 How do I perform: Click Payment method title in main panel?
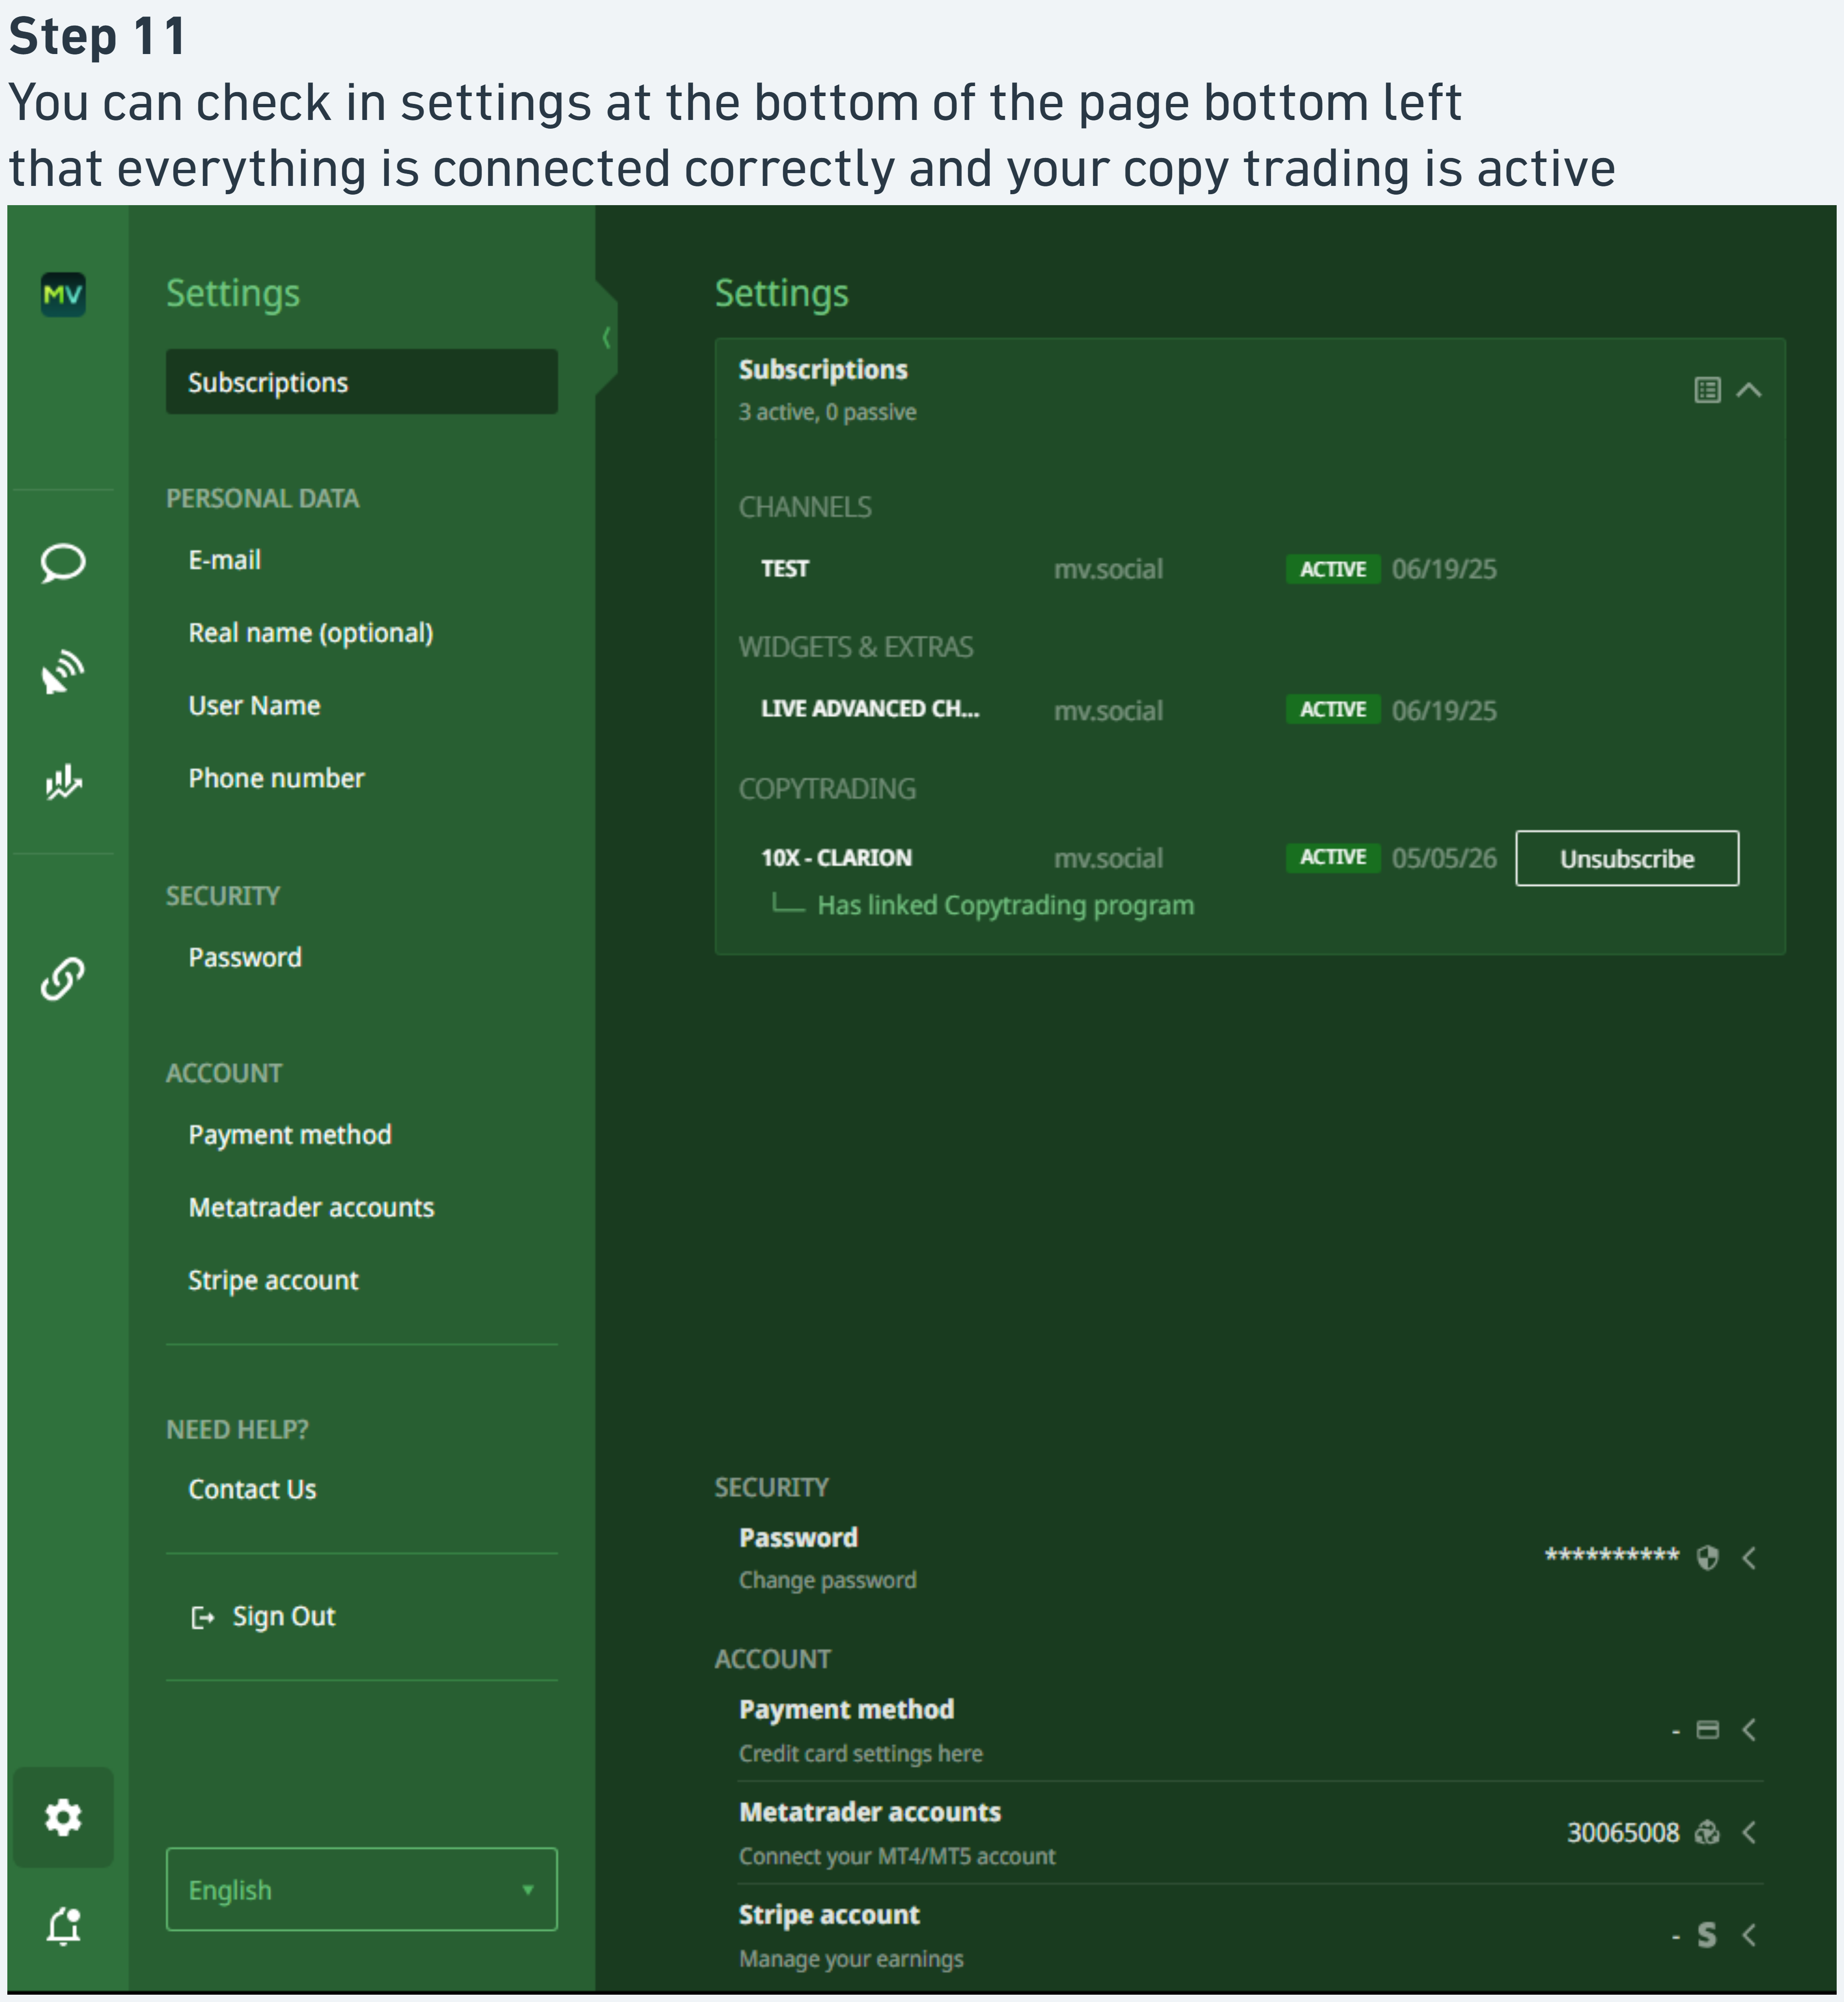point(846,1709)
